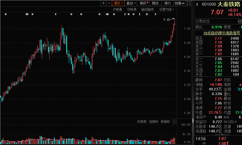Click the 收益(三) value 0.727
242x145 pixels.
[x=217, y=122]
